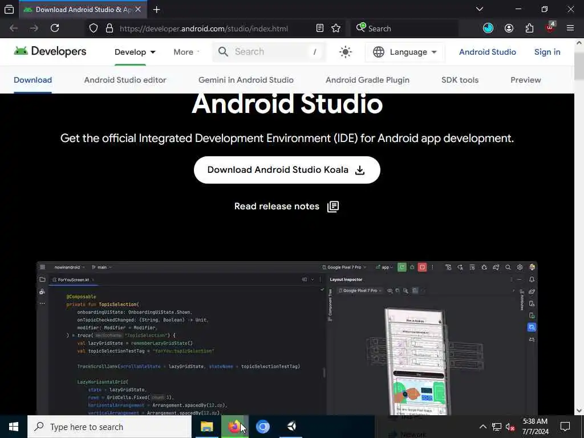The image size is (584, 438).
Task: Open the extensions puzzle icon
Action: [x=529, y=29]
